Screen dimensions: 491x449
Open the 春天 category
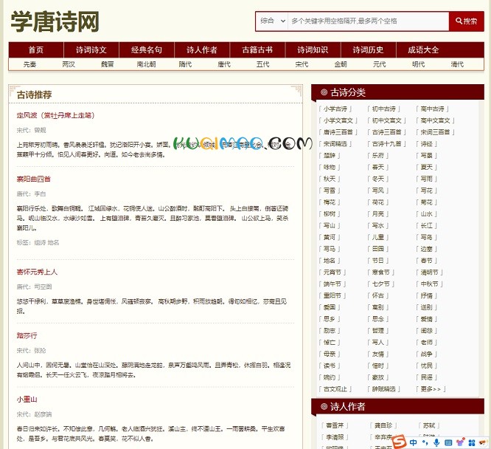(x=377, y=167)
